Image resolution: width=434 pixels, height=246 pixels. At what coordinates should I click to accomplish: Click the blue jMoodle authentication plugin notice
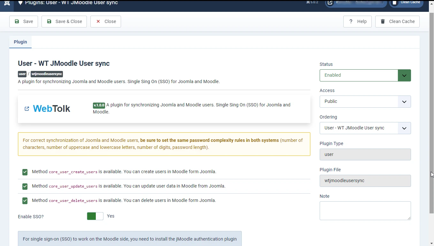pyautogui.click(x=130, y=239)
